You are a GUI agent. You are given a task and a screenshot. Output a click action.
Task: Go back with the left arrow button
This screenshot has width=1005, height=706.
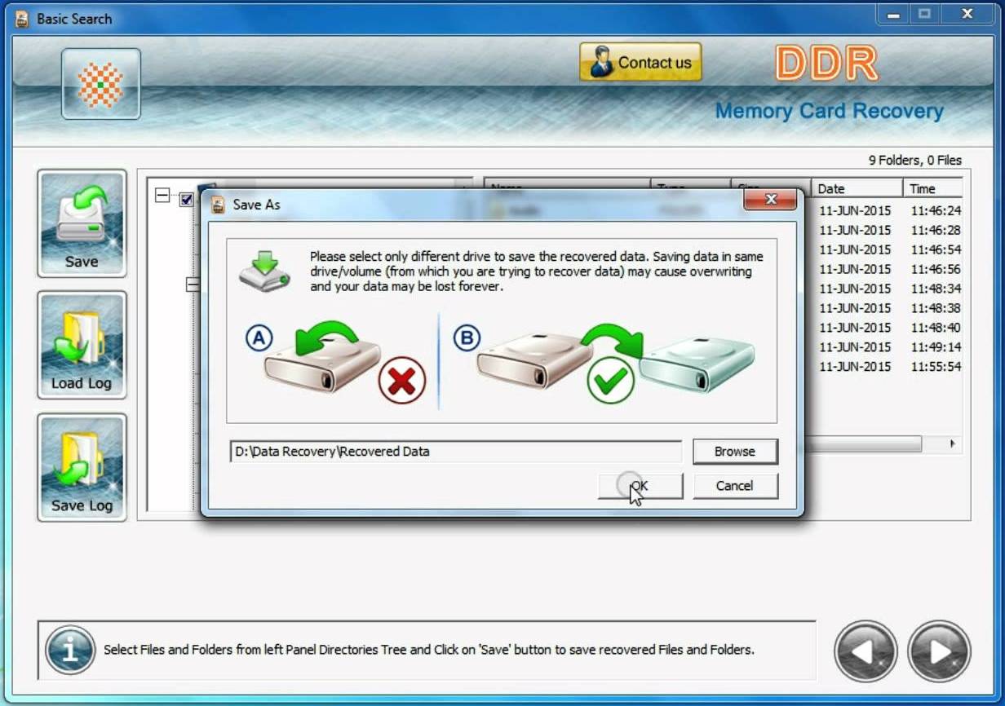tap(866, 651)
